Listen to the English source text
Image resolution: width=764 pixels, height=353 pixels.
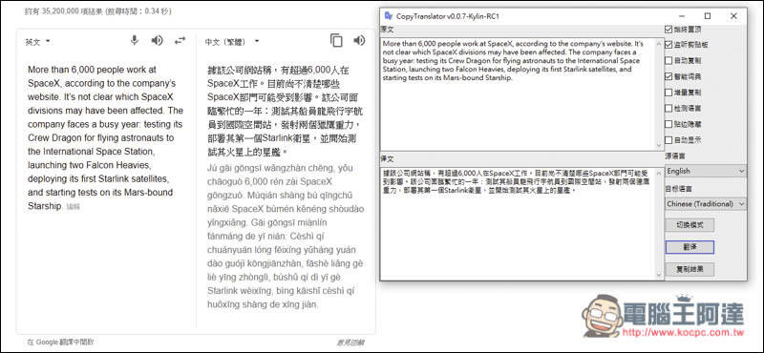point(157,41)
